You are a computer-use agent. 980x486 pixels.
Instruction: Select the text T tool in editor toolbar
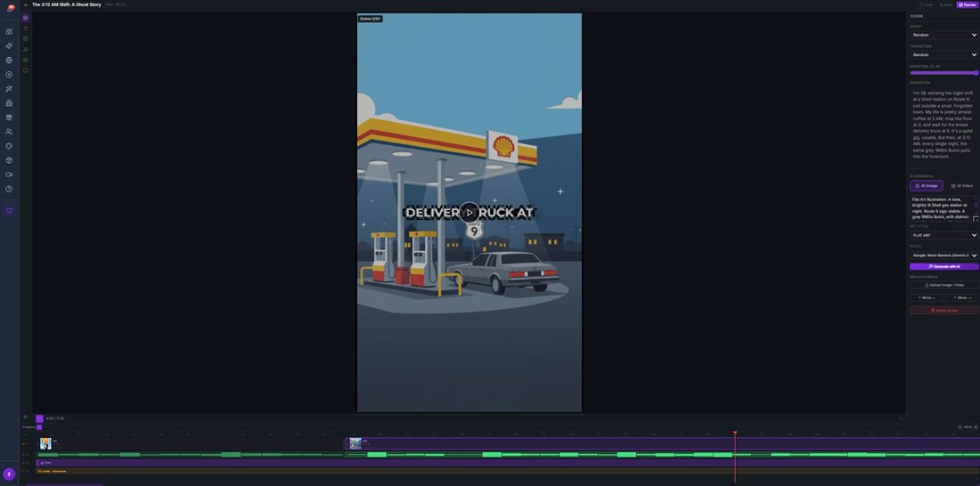click(x=25, y=28)
